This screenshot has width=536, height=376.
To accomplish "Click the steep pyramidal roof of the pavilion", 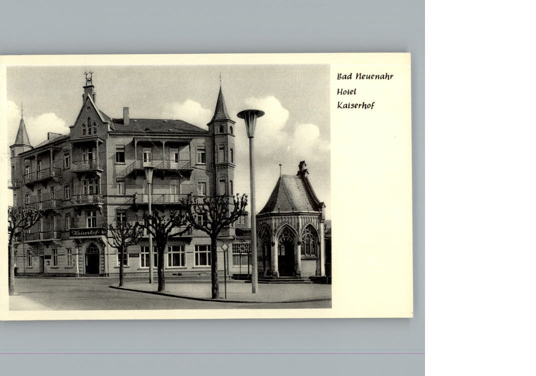I will 290,195.
